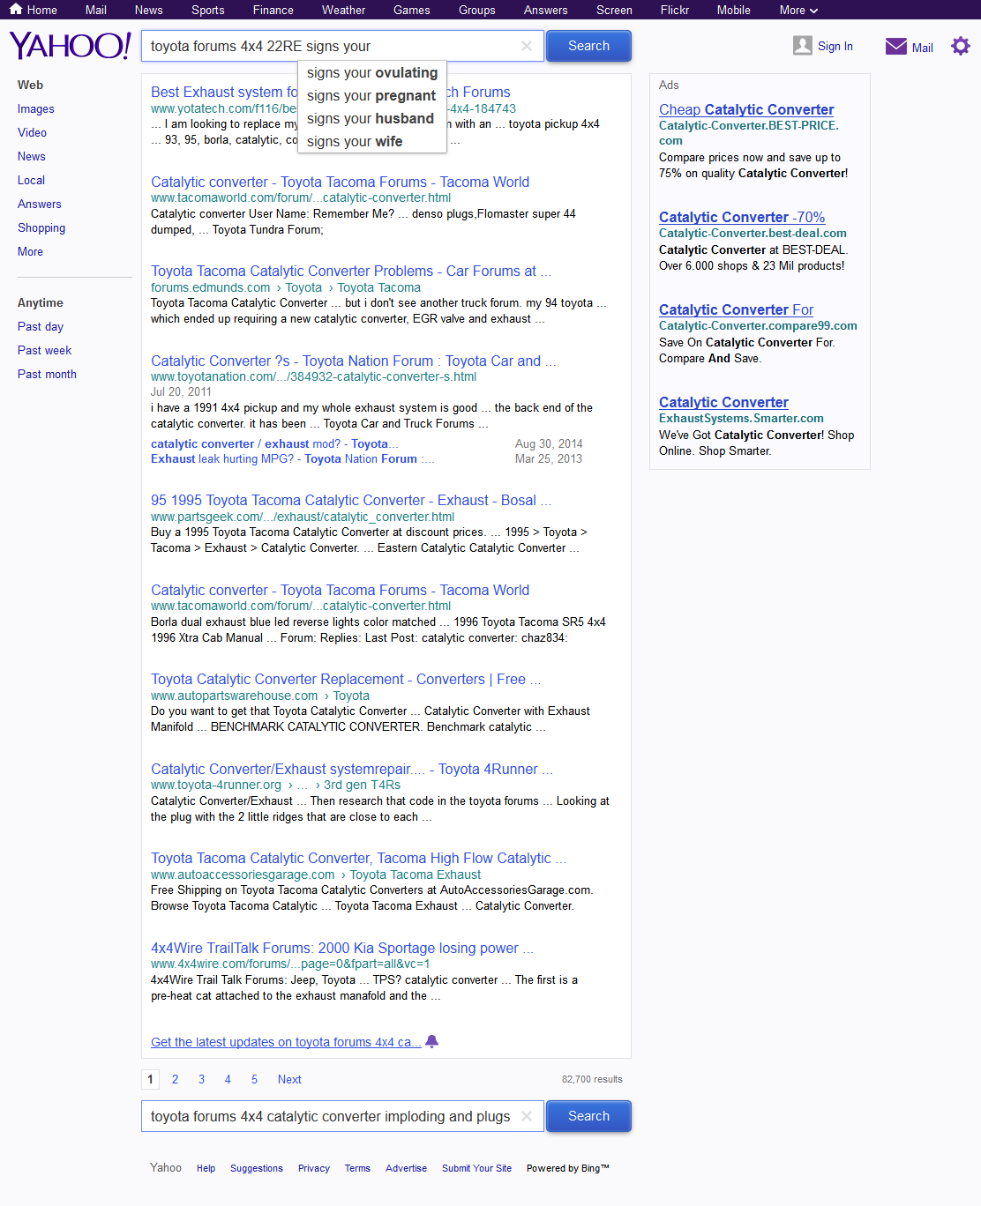This screenshot has height=1206, width=981.
Task: Open the Yahoo logo homepage link
Action: click(71, 46)
